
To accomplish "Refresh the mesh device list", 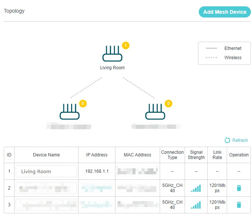I will click(x=236, y=140).
